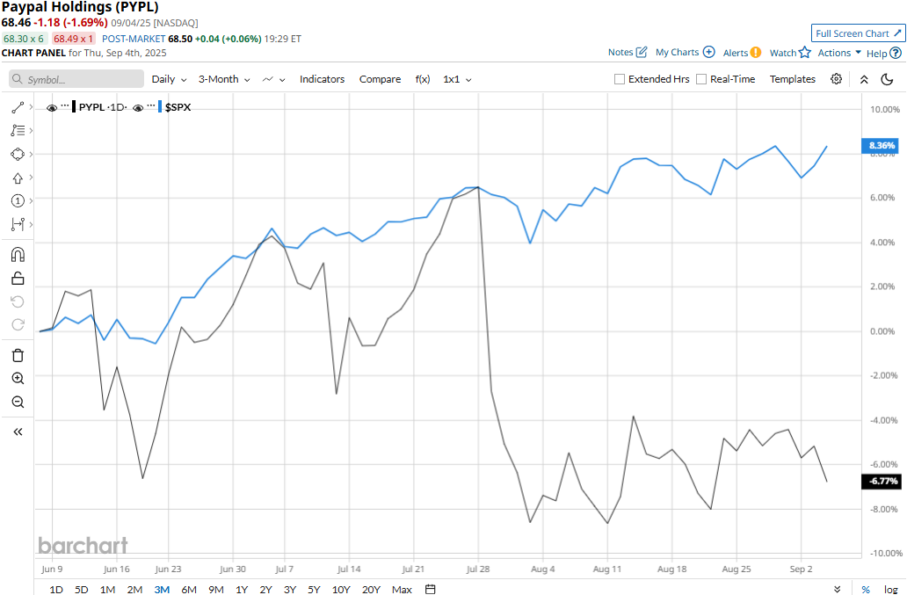Viewport: 907px width, 595px height.
Task: Click the PYPL series three-dot options
Action: coord(65,105)
